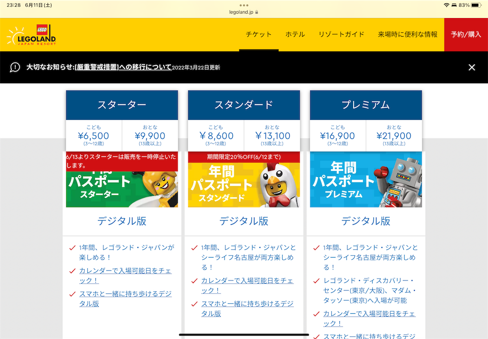This screenshot has width=488, height=339.
Task: Open the チケット menu
Action: click(x=259, y=35)
